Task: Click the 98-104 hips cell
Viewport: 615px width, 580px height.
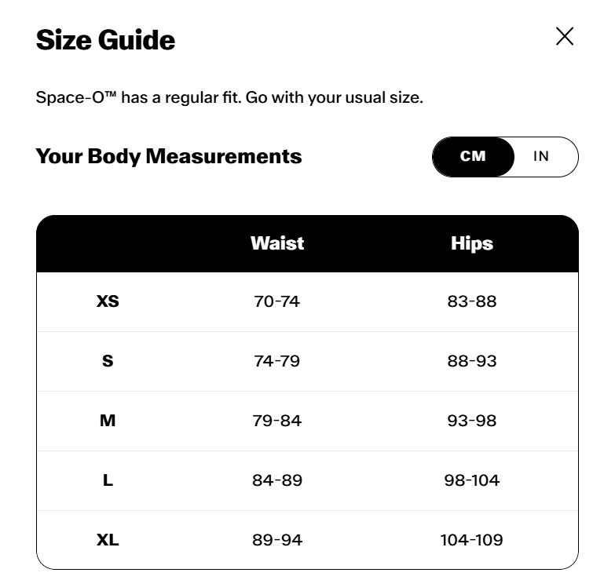Action: [x=472, y=480]
